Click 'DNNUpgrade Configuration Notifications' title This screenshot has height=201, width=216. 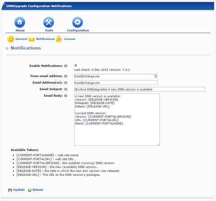point(39,6)
